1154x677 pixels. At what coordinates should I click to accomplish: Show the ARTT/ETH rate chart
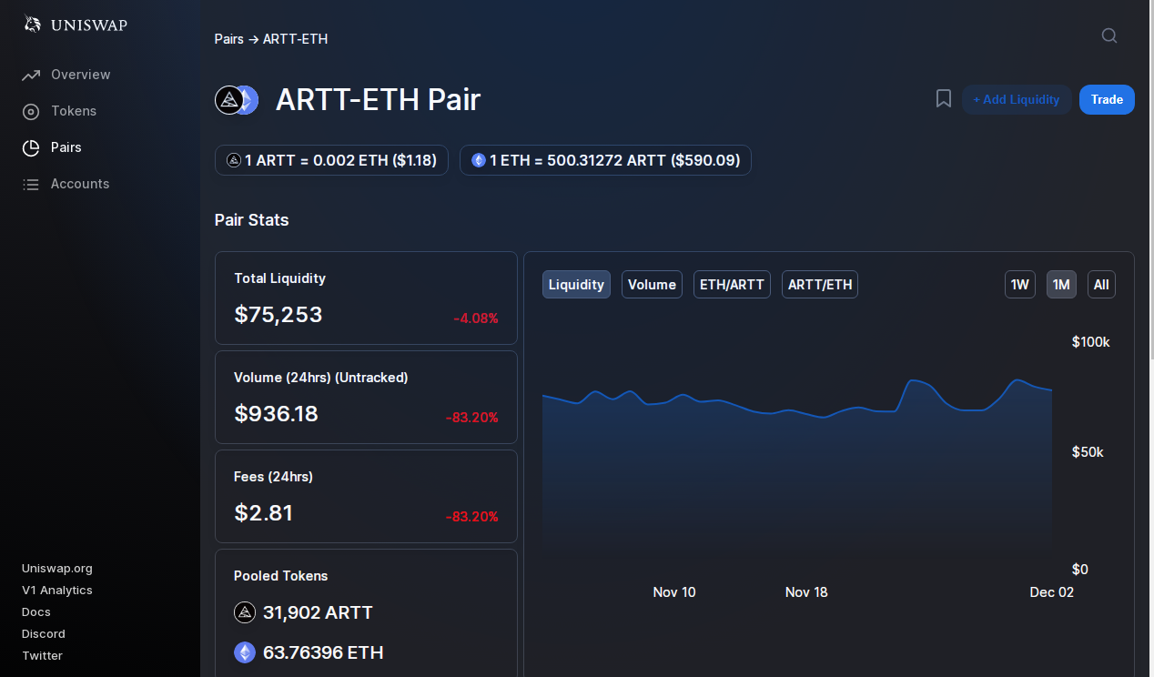click(820, 285)
